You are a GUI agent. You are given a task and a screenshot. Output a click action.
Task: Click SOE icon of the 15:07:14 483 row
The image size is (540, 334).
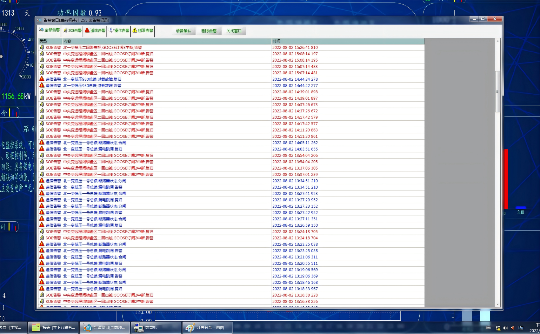[42, 66]
